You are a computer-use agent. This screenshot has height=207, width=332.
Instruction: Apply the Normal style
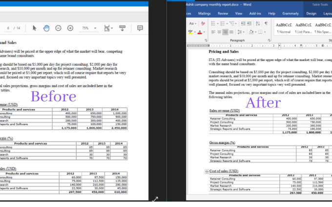(x=284, y=28)
